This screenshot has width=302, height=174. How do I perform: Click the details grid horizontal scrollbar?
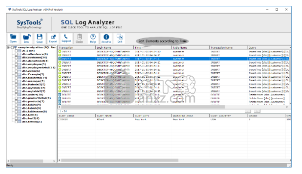tap(119, 160)
